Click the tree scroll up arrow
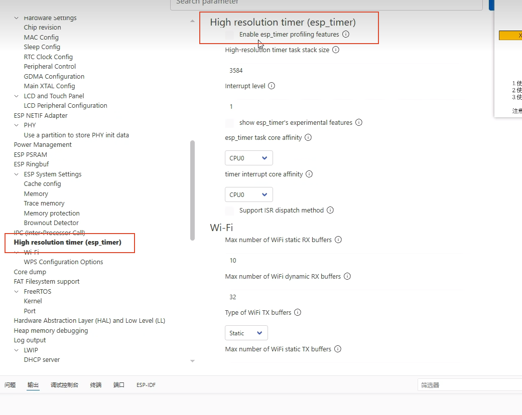The height and width of the screenshot is (415, 522). (192, 21)
